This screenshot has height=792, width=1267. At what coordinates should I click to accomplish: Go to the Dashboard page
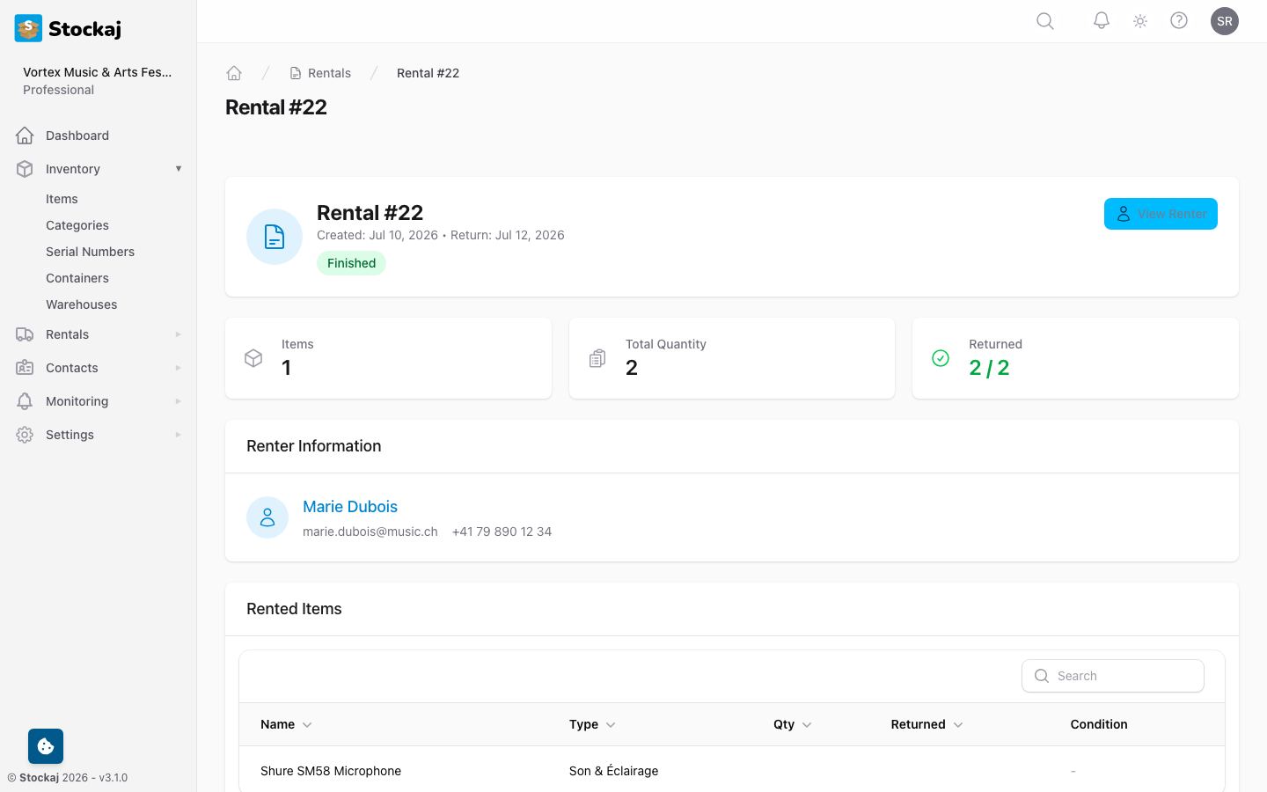76,135
